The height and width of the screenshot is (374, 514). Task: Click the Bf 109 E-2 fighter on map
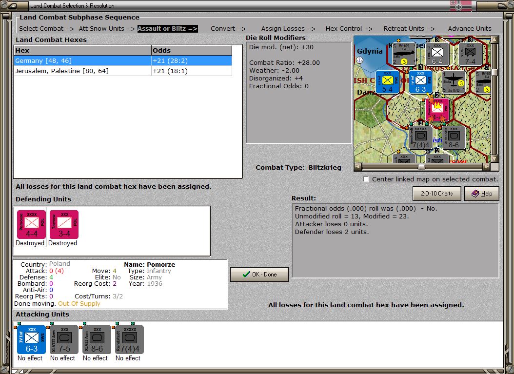point(404,54)
